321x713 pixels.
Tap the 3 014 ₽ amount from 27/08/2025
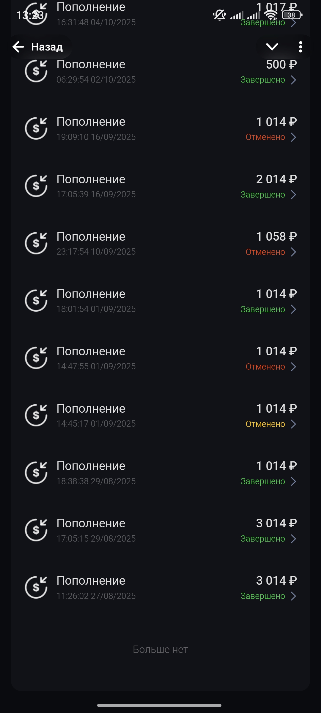pyautogui.click(x=276, y=581)
